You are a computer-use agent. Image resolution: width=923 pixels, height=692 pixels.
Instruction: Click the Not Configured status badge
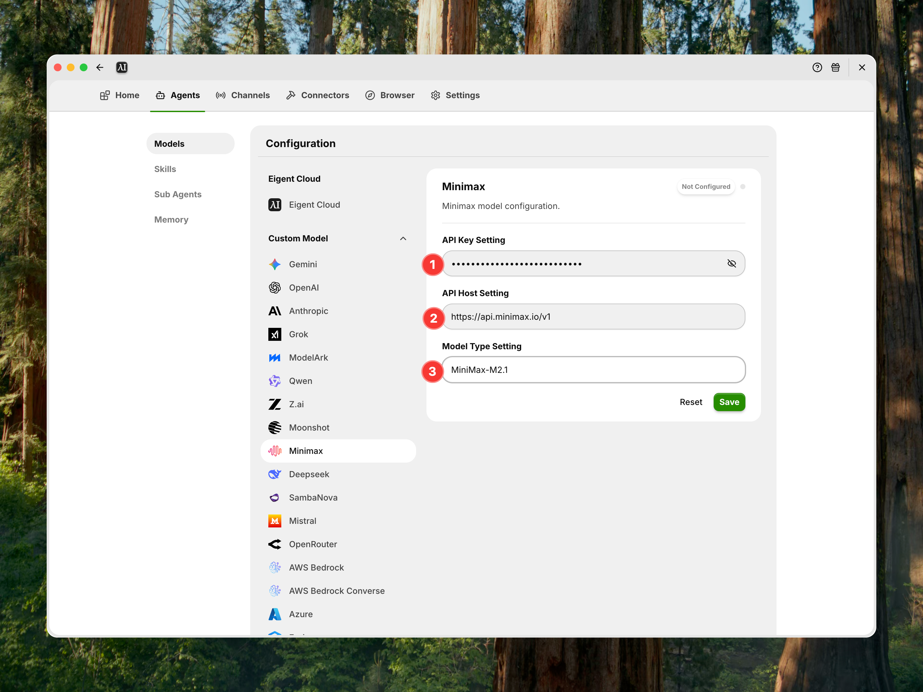(706, 187)
